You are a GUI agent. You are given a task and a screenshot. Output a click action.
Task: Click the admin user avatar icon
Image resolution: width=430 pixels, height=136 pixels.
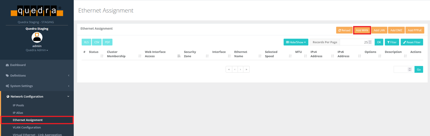[x=37, y=37]
